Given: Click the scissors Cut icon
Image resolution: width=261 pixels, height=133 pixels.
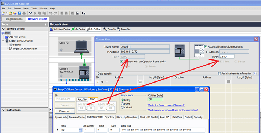Looking at the screenshot, I should (x=35, y=13).
